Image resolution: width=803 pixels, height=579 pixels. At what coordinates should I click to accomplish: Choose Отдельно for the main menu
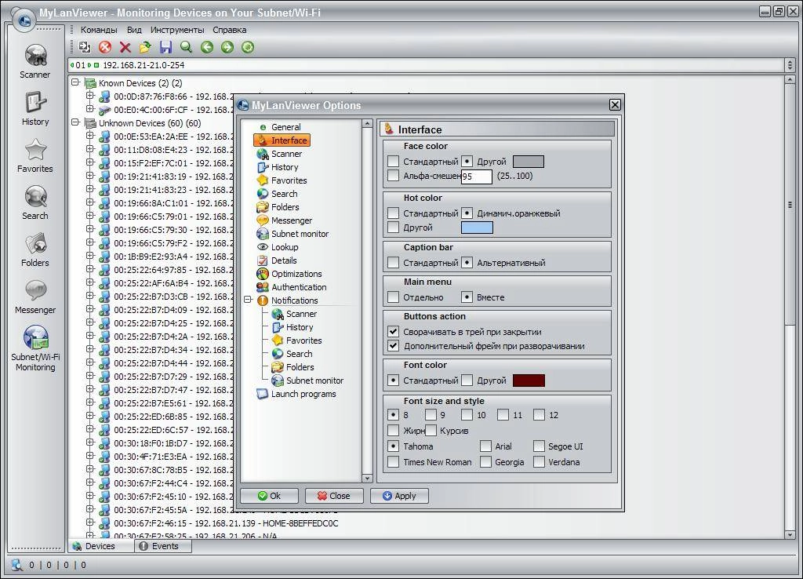394,297
